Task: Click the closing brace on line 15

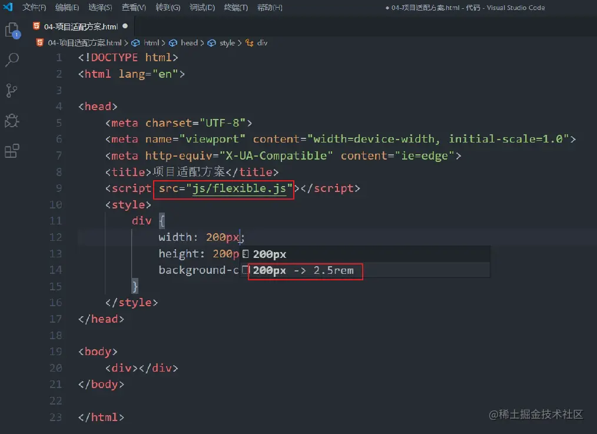Action: 135,286
